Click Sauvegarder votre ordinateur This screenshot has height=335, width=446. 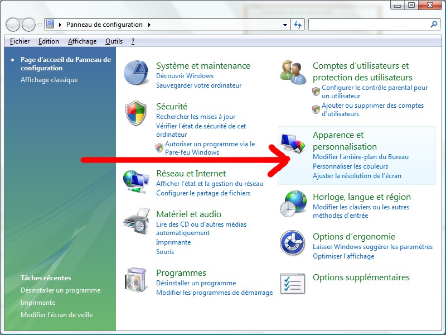coord(199,85)
